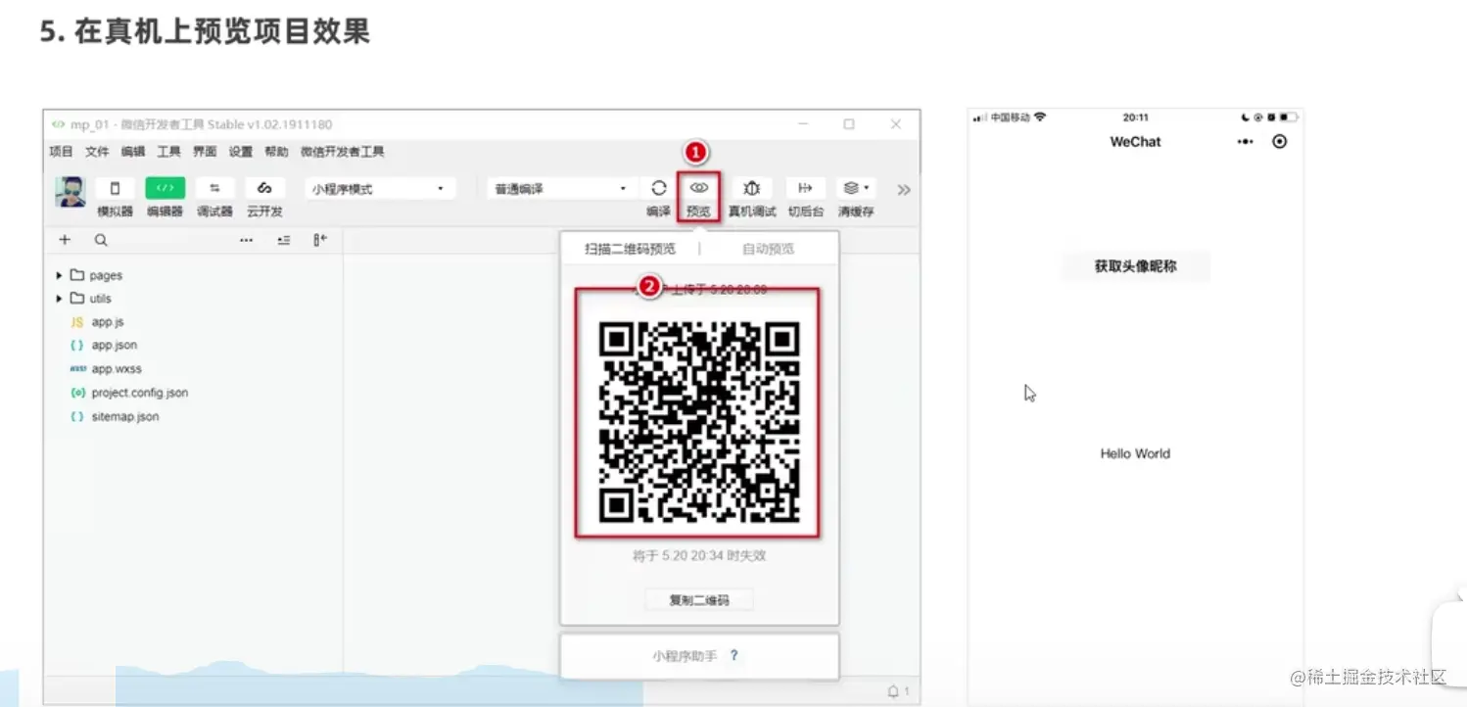Click the add new file plus icon
This screenshot has height=707, width=1467.
click(x=65, y=240)
